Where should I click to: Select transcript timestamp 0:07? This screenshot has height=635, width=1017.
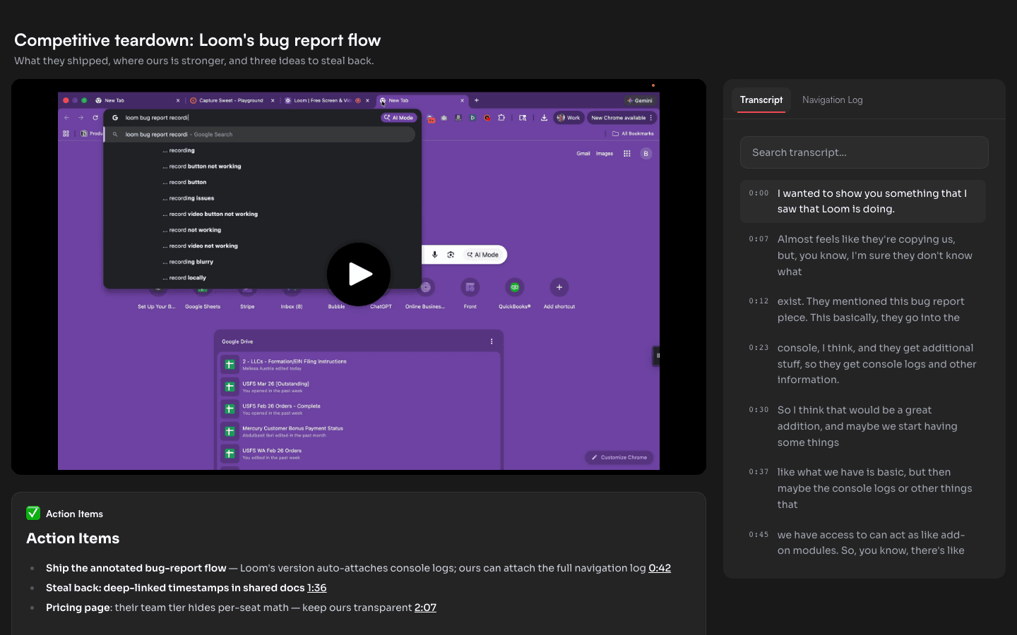759,239
